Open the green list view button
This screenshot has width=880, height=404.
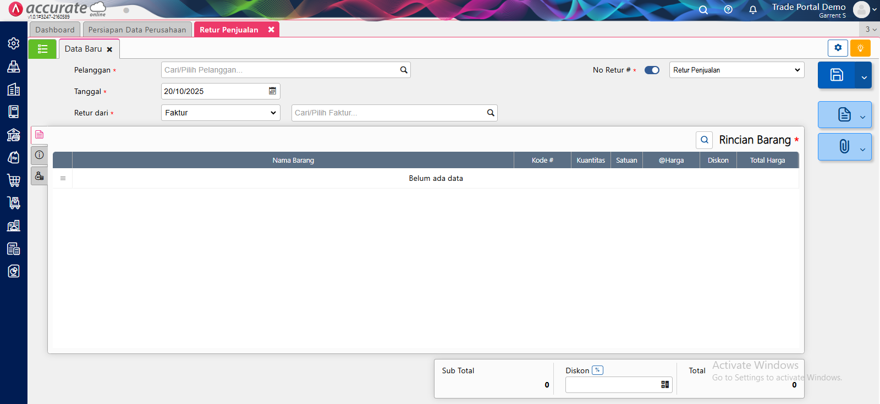coord(42,49)
